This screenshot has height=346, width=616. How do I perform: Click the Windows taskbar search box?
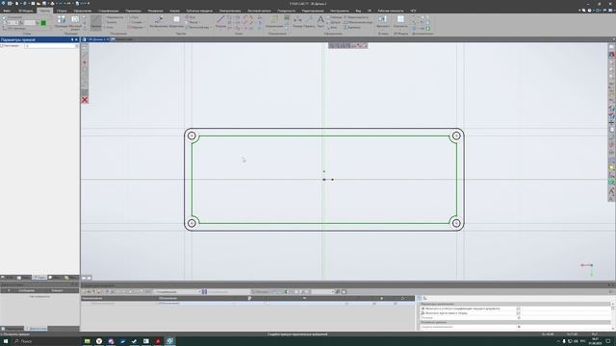[x=45, y=341]
